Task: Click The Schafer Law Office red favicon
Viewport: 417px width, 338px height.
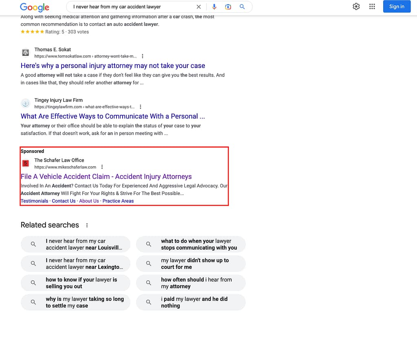Action: pyautogui.click(x=26, y=163)
